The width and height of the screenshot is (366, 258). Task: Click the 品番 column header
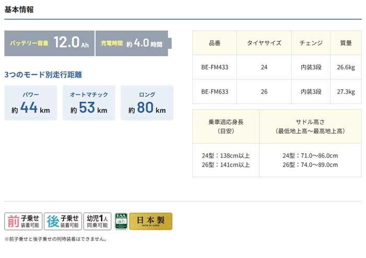[214, 43]
